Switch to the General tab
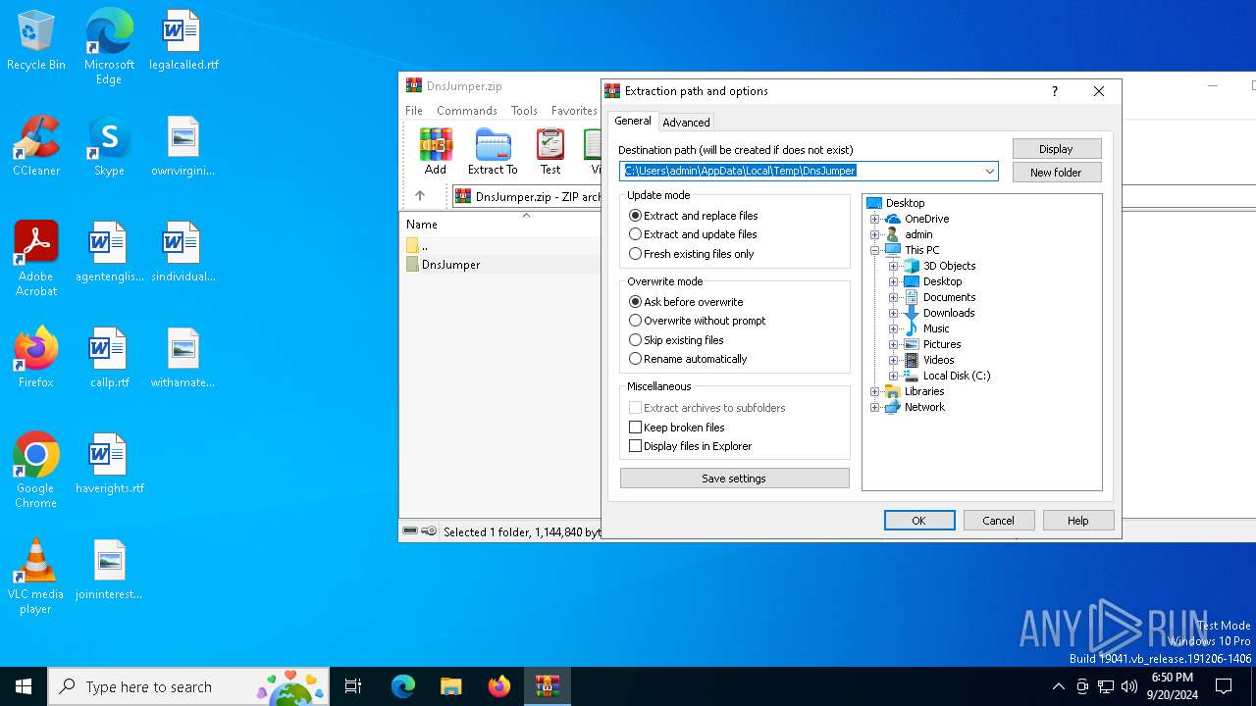1256x706 pixels. click(x=633, y=121)
